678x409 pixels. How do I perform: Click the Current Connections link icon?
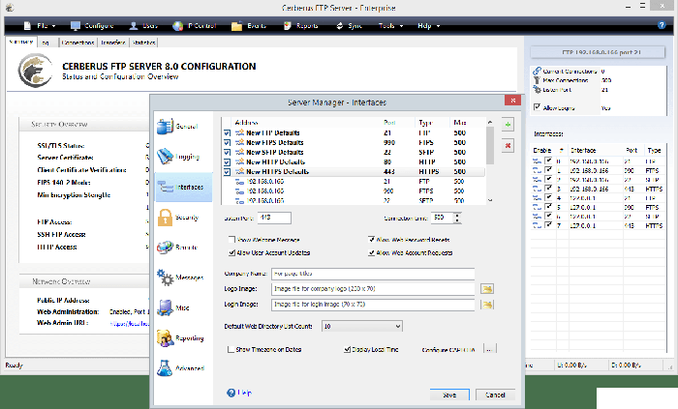537,71
